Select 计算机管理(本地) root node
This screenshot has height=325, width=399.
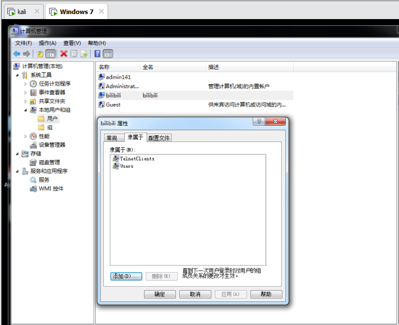pyautogui.click(x=42, y=66)
